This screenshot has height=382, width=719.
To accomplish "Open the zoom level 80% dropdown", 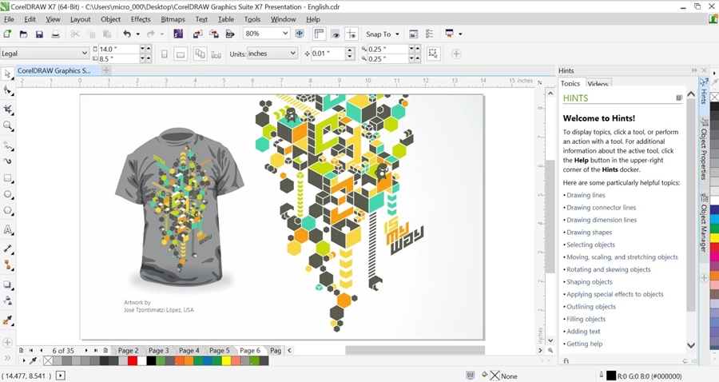I will click(x=284, y=34).
